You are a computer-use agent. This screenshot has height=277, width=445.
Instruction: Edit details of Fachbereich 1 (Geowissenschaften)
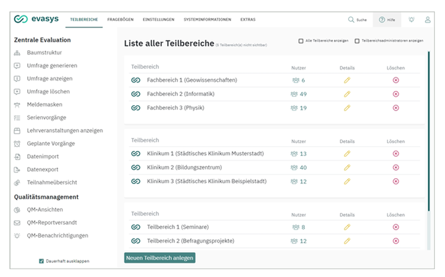coord(347,80)
